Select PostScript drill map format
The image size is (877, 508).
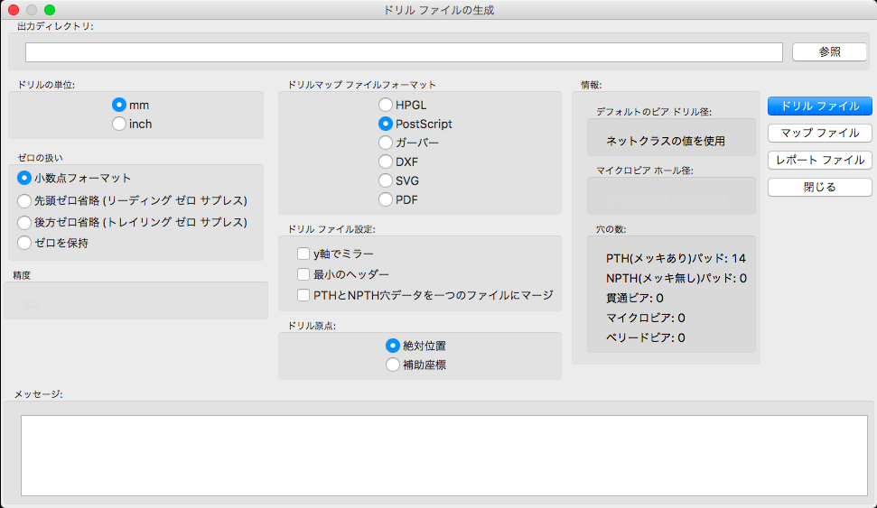pos(386,124)
